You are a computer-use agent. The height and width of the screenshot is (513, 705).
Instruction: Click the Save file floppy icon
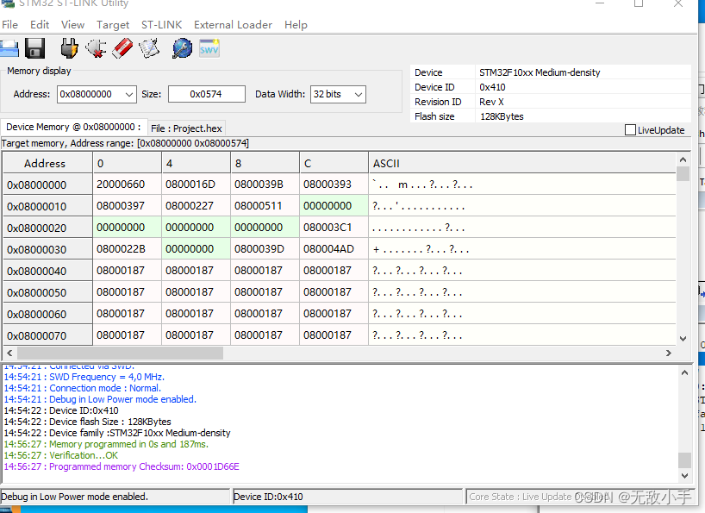[x=34, y=48]
